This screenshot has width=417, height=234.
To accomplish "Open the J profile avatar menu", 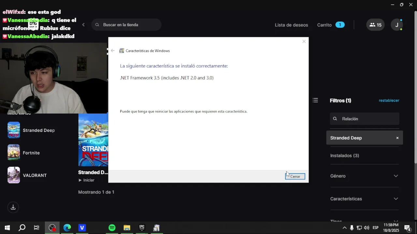I will [397, 25].
